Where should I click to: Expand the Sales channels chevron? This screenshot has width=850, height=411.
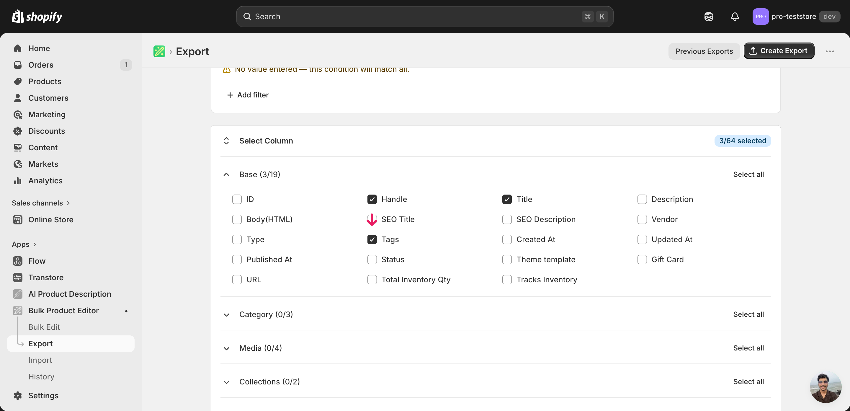[x=68, y=203]
